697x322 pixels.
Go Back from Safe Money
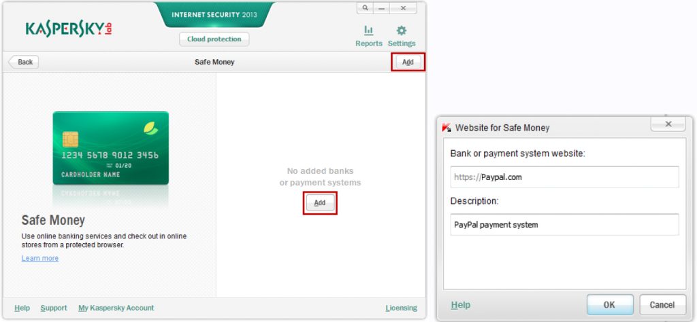click(24, 62)
